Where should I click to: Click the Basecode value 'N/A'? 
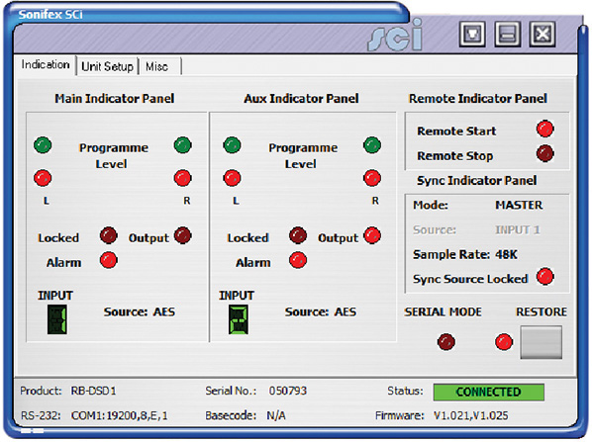(x=276, y=415)
